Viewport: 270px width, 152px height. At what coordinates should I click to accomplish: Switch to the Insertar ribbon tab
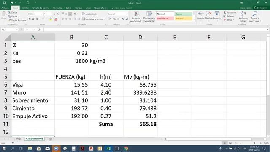[x=25, y=8]
